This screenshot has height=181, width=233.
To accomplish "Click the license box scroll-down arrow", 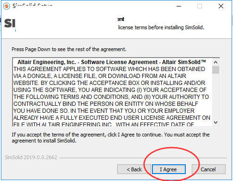I will coord(215,123).
